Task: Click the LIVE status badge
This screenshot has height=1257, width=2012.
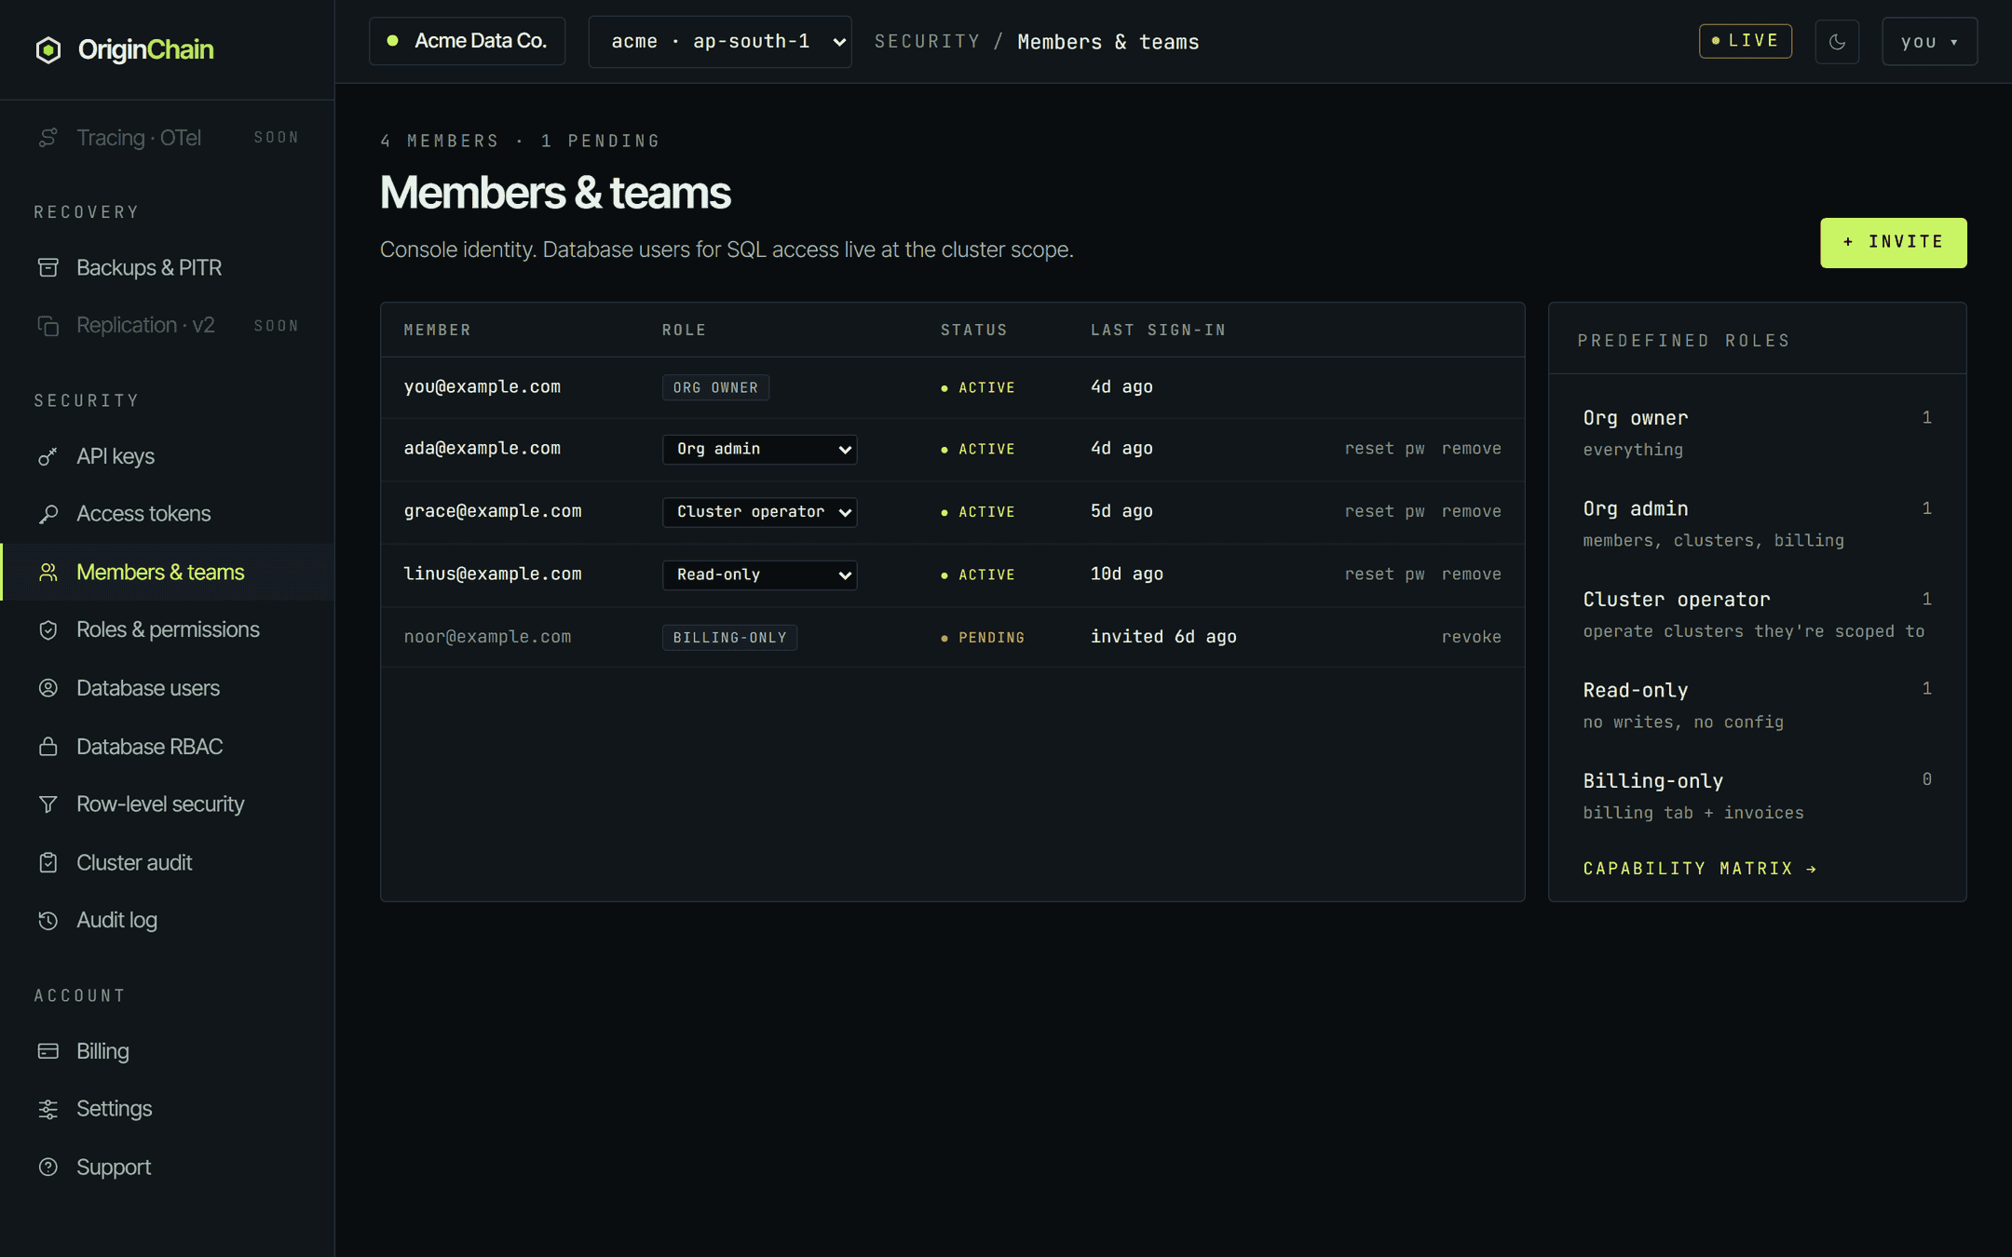Action: click(1745, 41)
